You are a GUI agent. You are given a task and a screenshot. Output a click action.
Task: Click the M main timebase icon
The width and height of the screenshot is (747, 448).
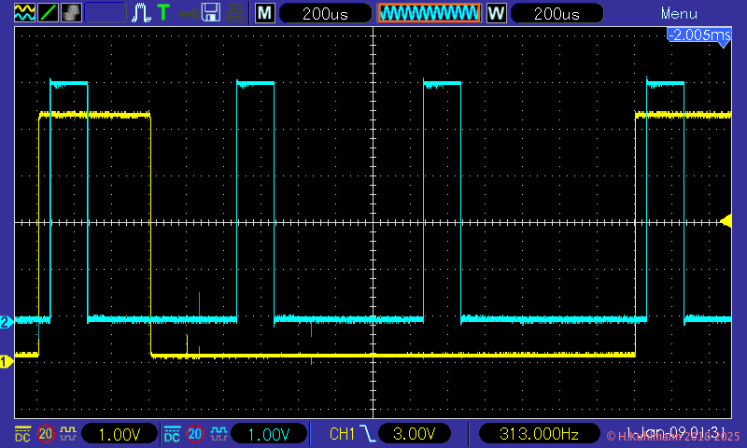265,13
